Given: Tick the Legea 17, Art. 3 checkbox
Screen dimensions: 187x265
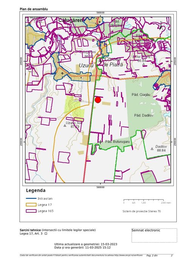Looking at the screenshot, I should click(x=46, y=234).
